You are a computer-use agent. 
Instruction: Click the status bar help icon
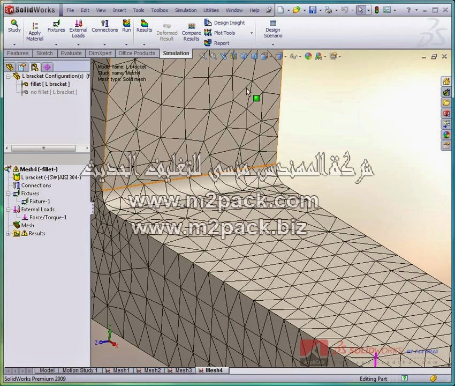(x=405, y=378)
